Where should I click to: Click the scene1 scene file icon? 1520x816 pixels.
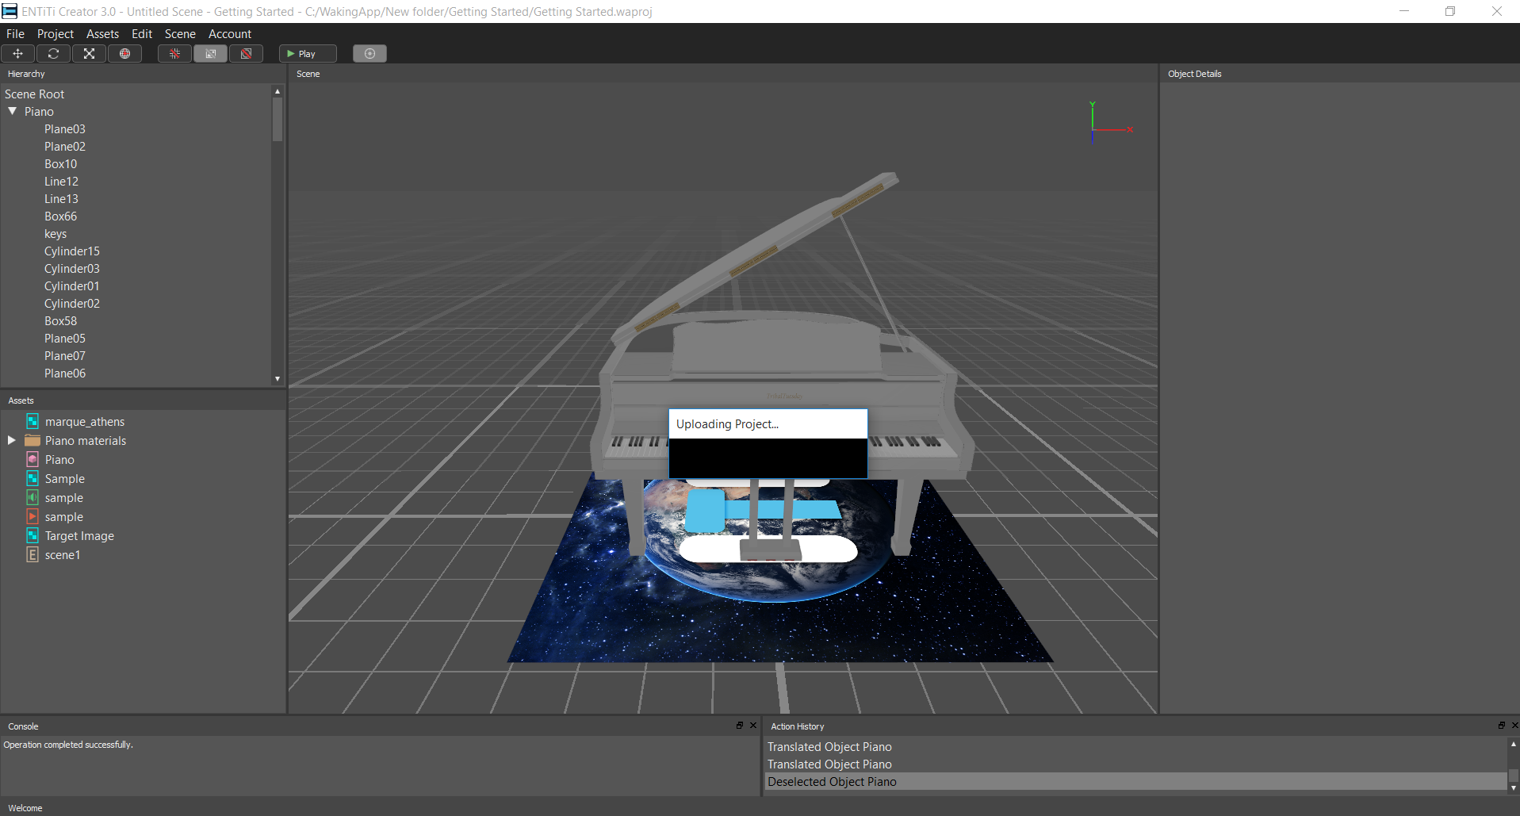pyautogui.click(x=33, y=554)
